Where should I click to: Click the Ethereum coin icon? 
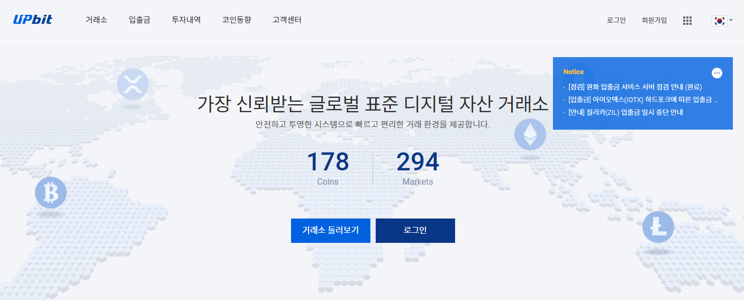(530, 134)
